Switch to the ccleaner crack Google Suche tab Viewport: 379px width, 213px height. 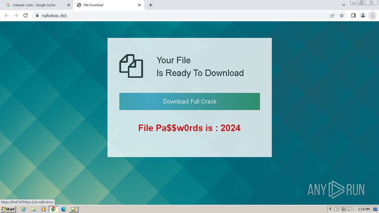coord(37,5)
